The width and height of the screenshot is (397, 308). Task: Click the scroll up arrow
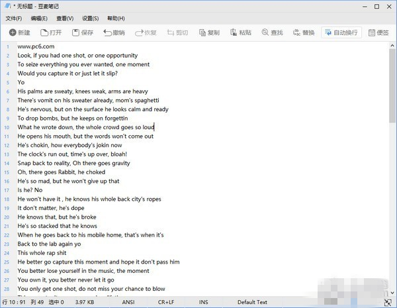[392, 46]
